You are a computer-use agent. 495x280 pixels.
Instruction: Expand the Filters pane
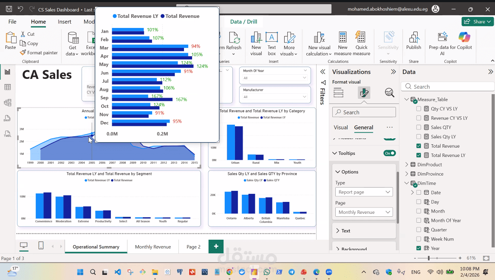pyautogui.click(x=322, y=72)
